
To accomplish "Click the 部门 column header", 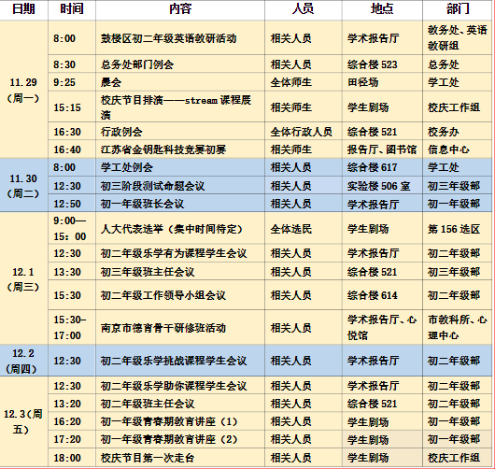I will coord(458,9).
